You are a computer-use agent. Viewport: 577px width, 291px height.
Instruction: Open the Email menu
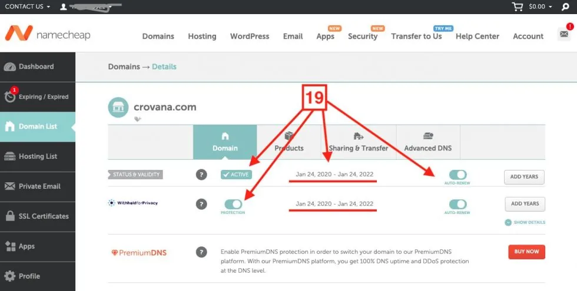(293, 36)
